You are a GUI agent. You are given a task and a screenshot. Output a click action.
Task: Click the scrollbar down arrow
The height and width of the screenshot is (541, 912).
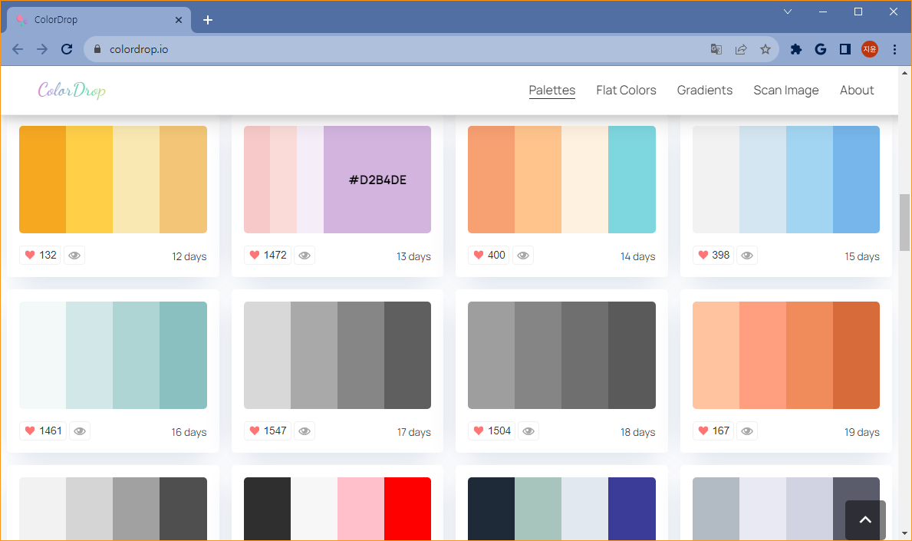click(x=904, y=533)
